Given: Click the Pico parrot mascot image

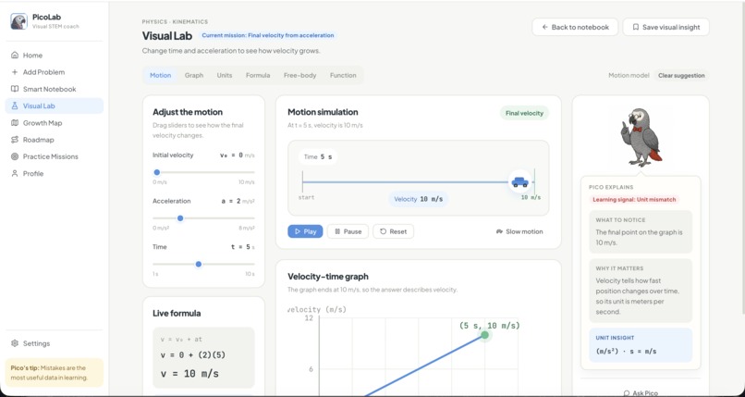Looking at the screenshot, I should (641, 136).
